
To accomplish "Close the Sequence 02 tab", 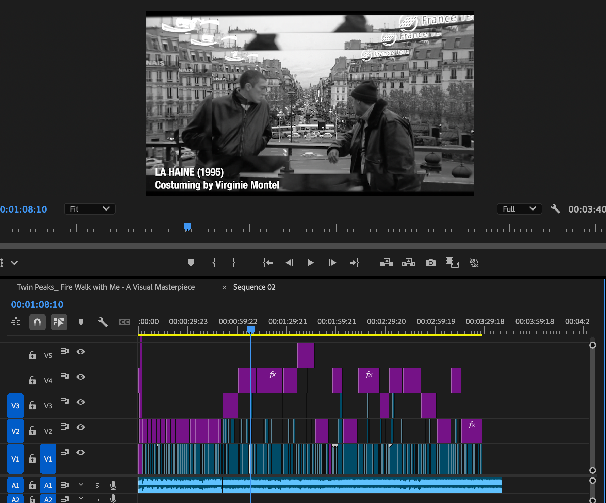I will [225, 287].
